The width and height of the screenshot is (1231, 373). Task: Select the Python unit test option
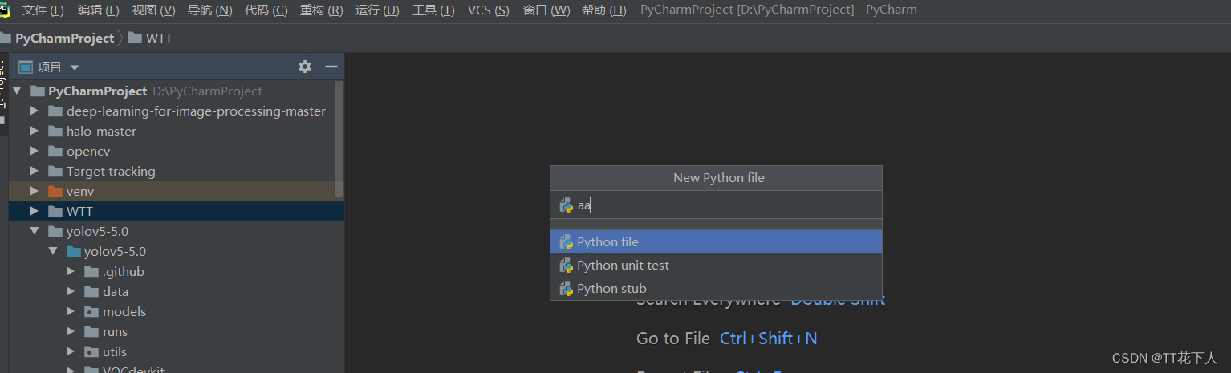[x=623, y=266]
